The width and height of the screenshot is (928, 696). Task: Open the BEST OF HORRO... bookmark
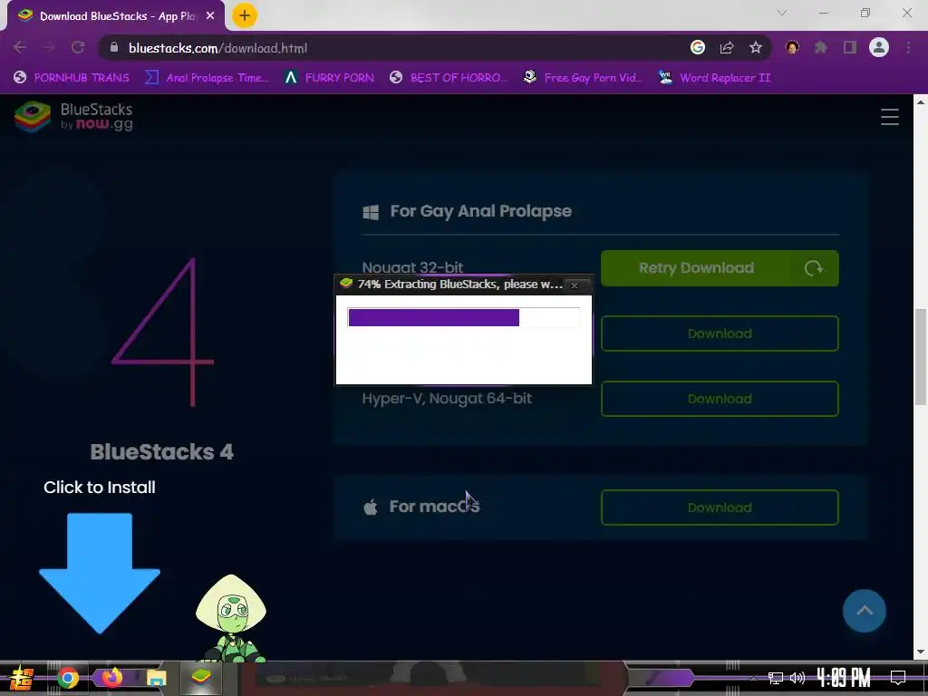(449, 78)
